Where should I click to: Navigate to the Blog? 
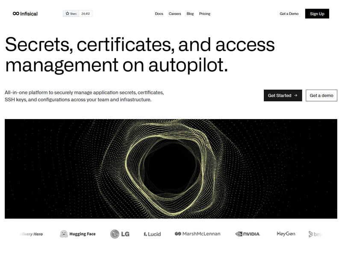pyautogui.click(x=190, y=14)
